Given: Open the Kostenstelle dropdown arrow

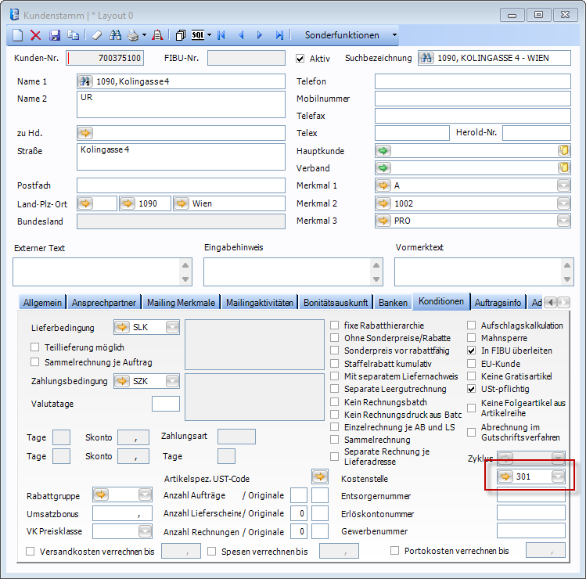Looking at the screenshot, I should pos(557,477).
